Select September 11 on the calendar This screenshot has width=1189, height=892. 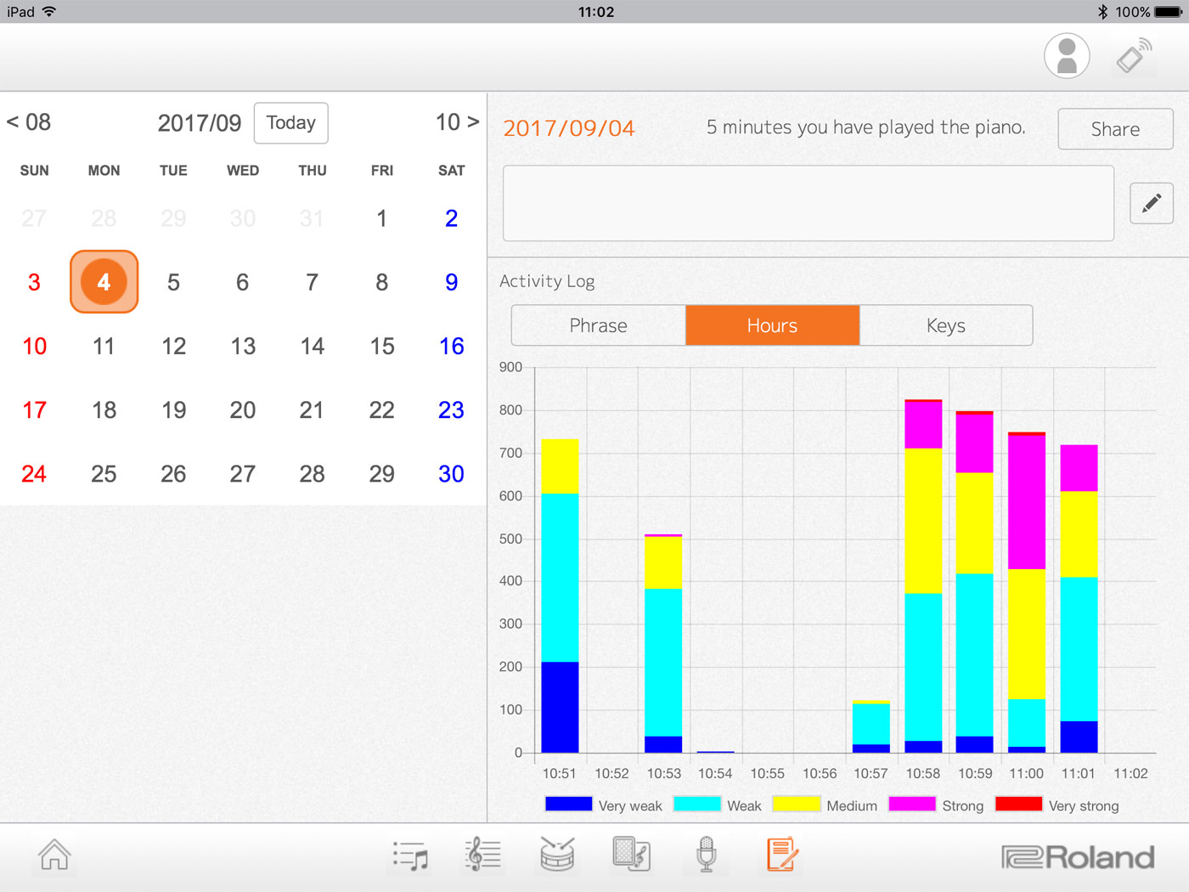(104, 346)
